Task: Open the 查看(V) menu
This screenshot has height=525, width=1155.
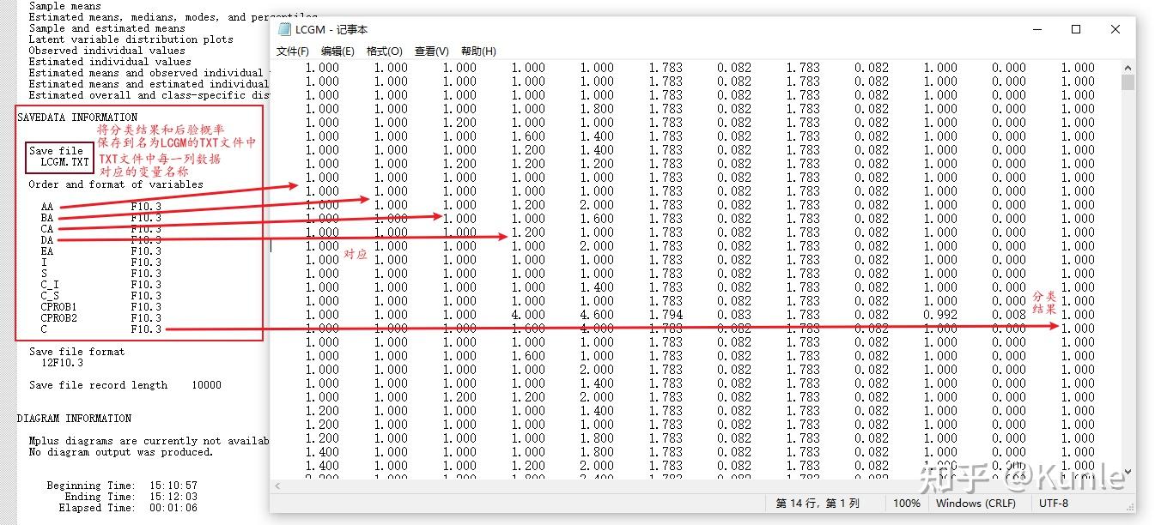Action: click(x=430, y=51)
